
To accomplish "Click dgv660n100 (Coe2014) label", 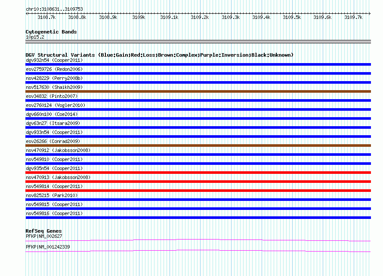I will click(x=52, y=114).
